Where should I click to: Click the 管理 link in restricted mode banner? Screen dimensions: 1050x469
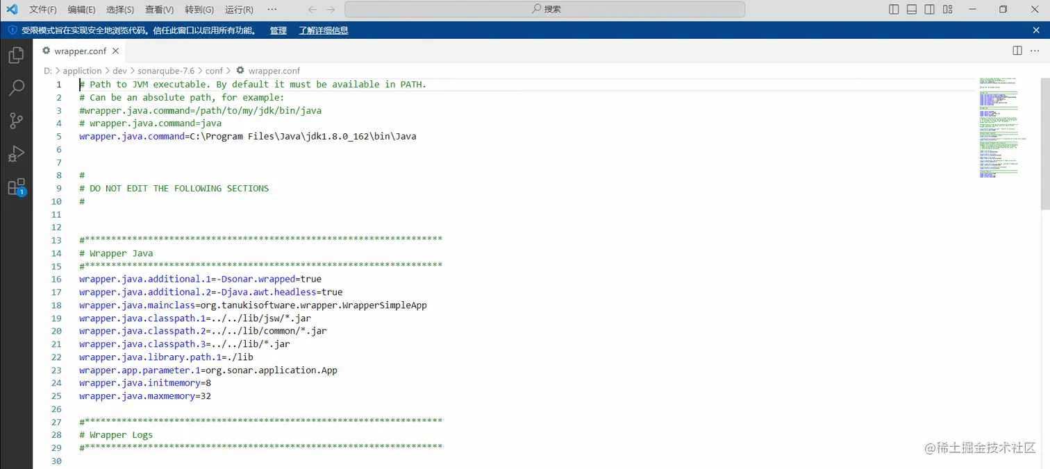pyautogui.click(x=277, y=30)
